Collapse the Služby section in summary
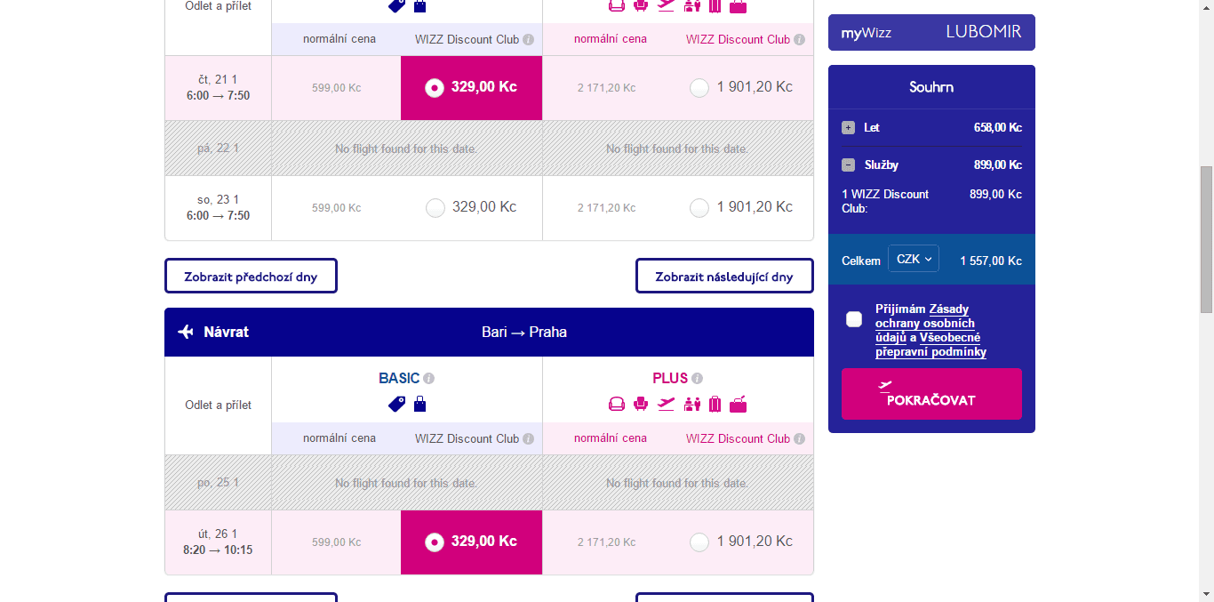 [848, 165]
